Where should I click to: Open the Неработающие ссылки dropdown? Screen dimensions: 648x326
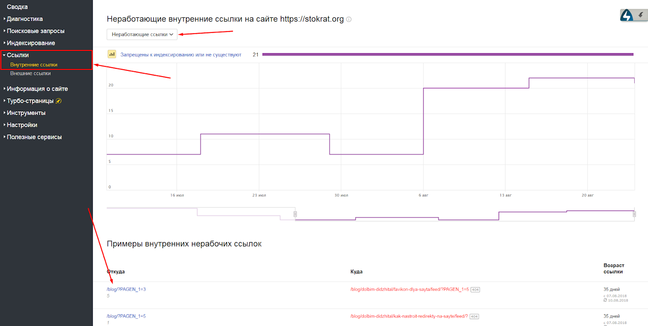point(142,34)
